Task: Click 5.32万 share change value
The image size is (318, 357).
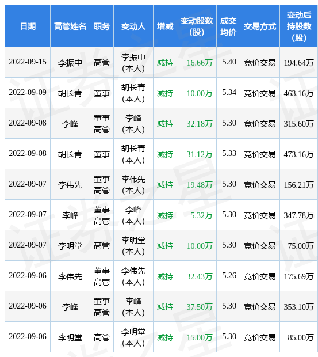Action: tap(201, 215)
